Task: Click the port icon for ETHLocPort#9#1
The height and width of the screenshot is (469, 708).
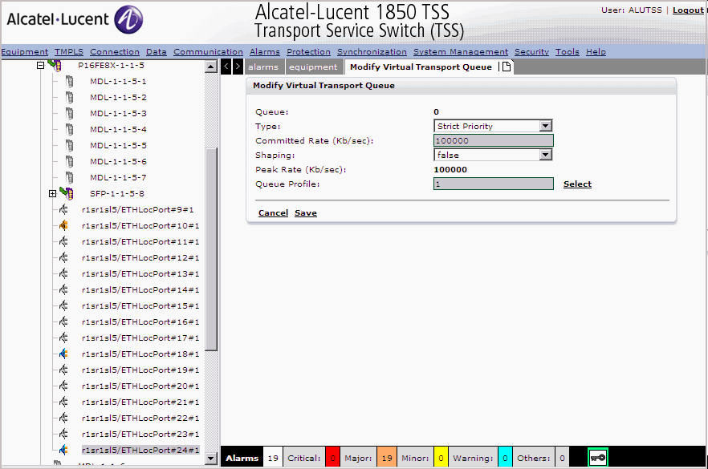Action: [x=63, y=210]
